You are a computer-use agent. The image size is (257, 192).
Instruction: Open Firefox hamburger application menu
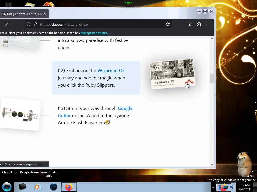click(208, 24)
